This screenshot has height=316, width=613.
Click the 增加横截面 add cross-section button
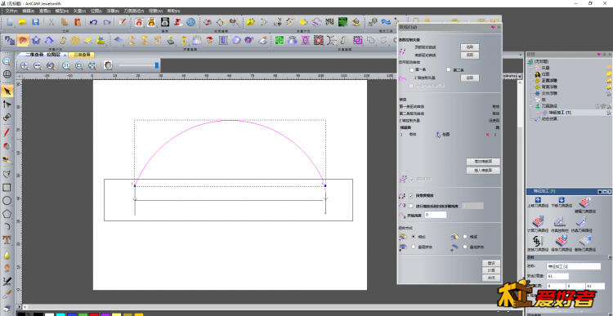click(483, 162)
